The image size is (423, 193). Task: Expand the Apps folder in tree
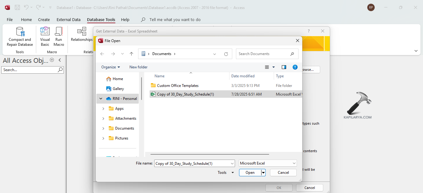click(103, 109)
